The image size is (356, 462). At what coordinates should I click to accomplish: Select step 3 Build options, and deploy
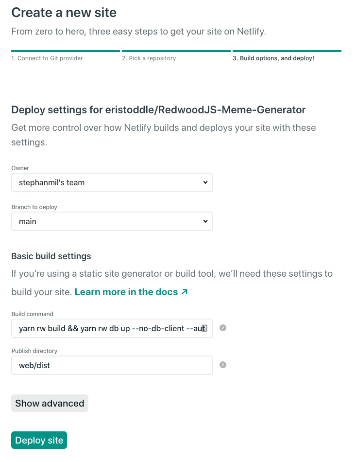click(x=273, y=58)
